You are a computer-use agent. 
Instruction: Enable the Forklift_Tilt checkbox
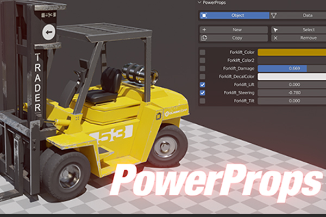(x=203, y=101)
